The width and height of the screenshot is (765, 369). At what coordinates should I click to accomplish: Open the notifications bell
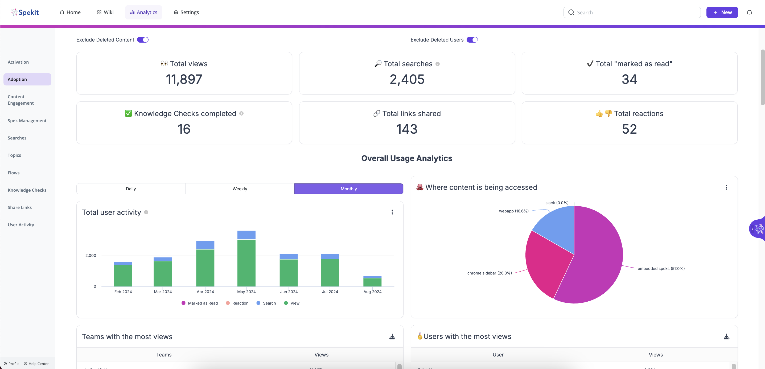[749, 13]
